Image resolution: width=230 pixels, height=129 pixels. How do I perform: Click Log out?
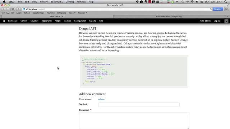(x=217, y=21)
